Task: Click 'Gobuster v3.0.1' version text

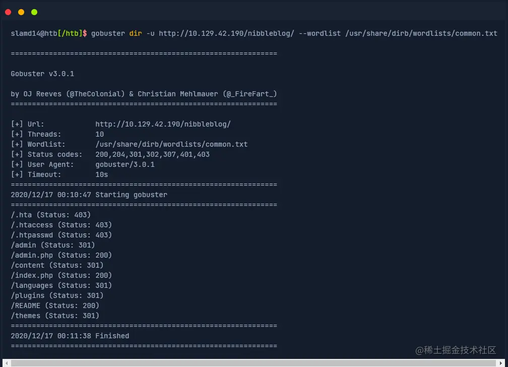Action: (42, 74)
